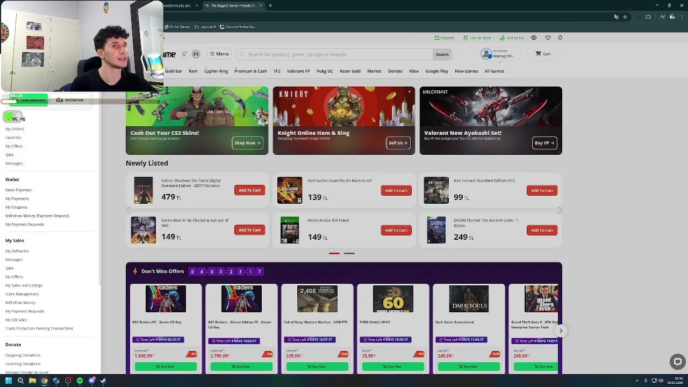This screenshot has width=688, height=387.
Task: Focus the product search field
Action: [334, 54]
